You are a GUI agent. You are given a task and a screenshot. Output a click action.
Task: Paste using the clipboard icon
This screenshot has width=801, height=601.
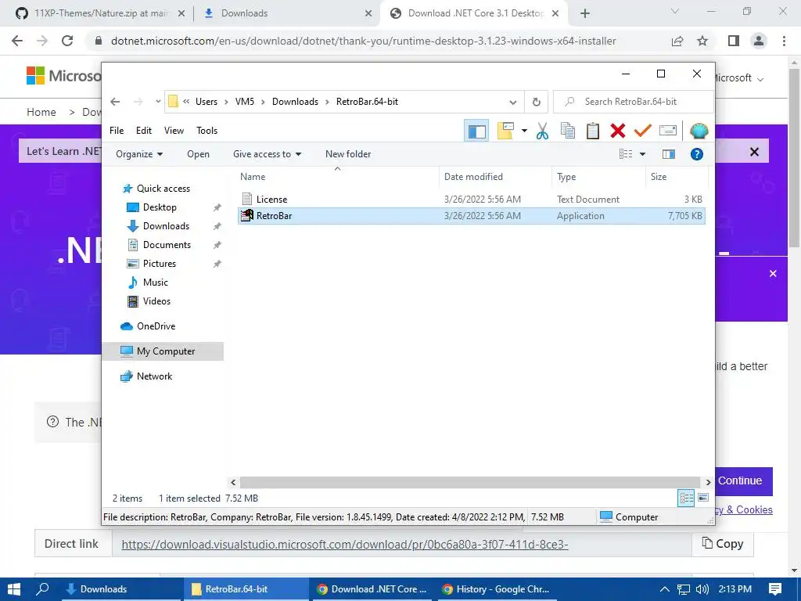click(x=593, y=131)
